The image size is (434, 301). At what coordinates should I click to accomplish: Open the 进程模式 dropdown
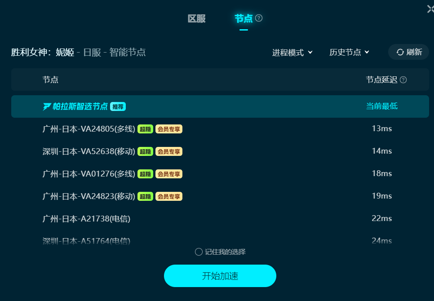click(292, 52)
